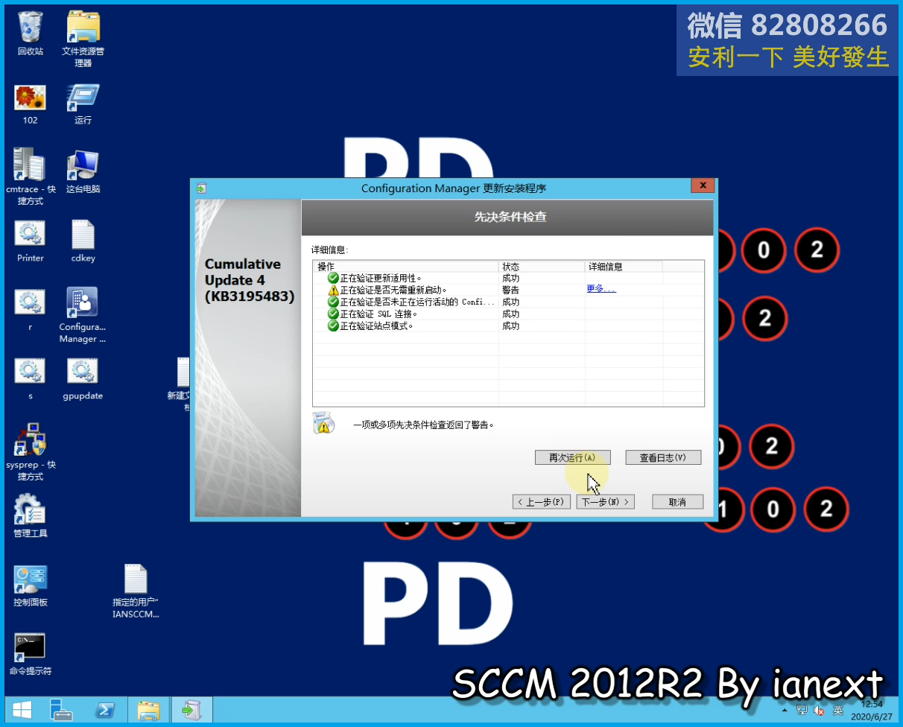Launch PowerShell from the taskbar
Viewport: 903px width, 727px height.
pyautogui.click(x=105, y=710)
